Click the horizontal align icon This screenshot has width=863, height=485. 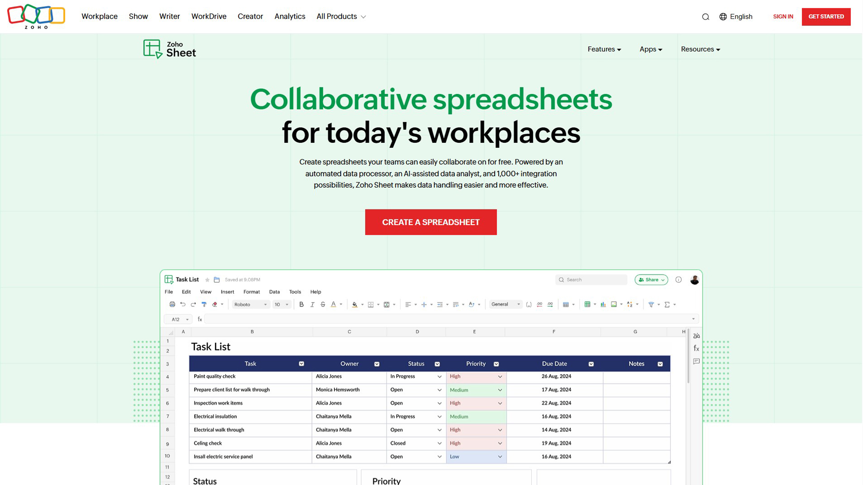pos(408,304)
